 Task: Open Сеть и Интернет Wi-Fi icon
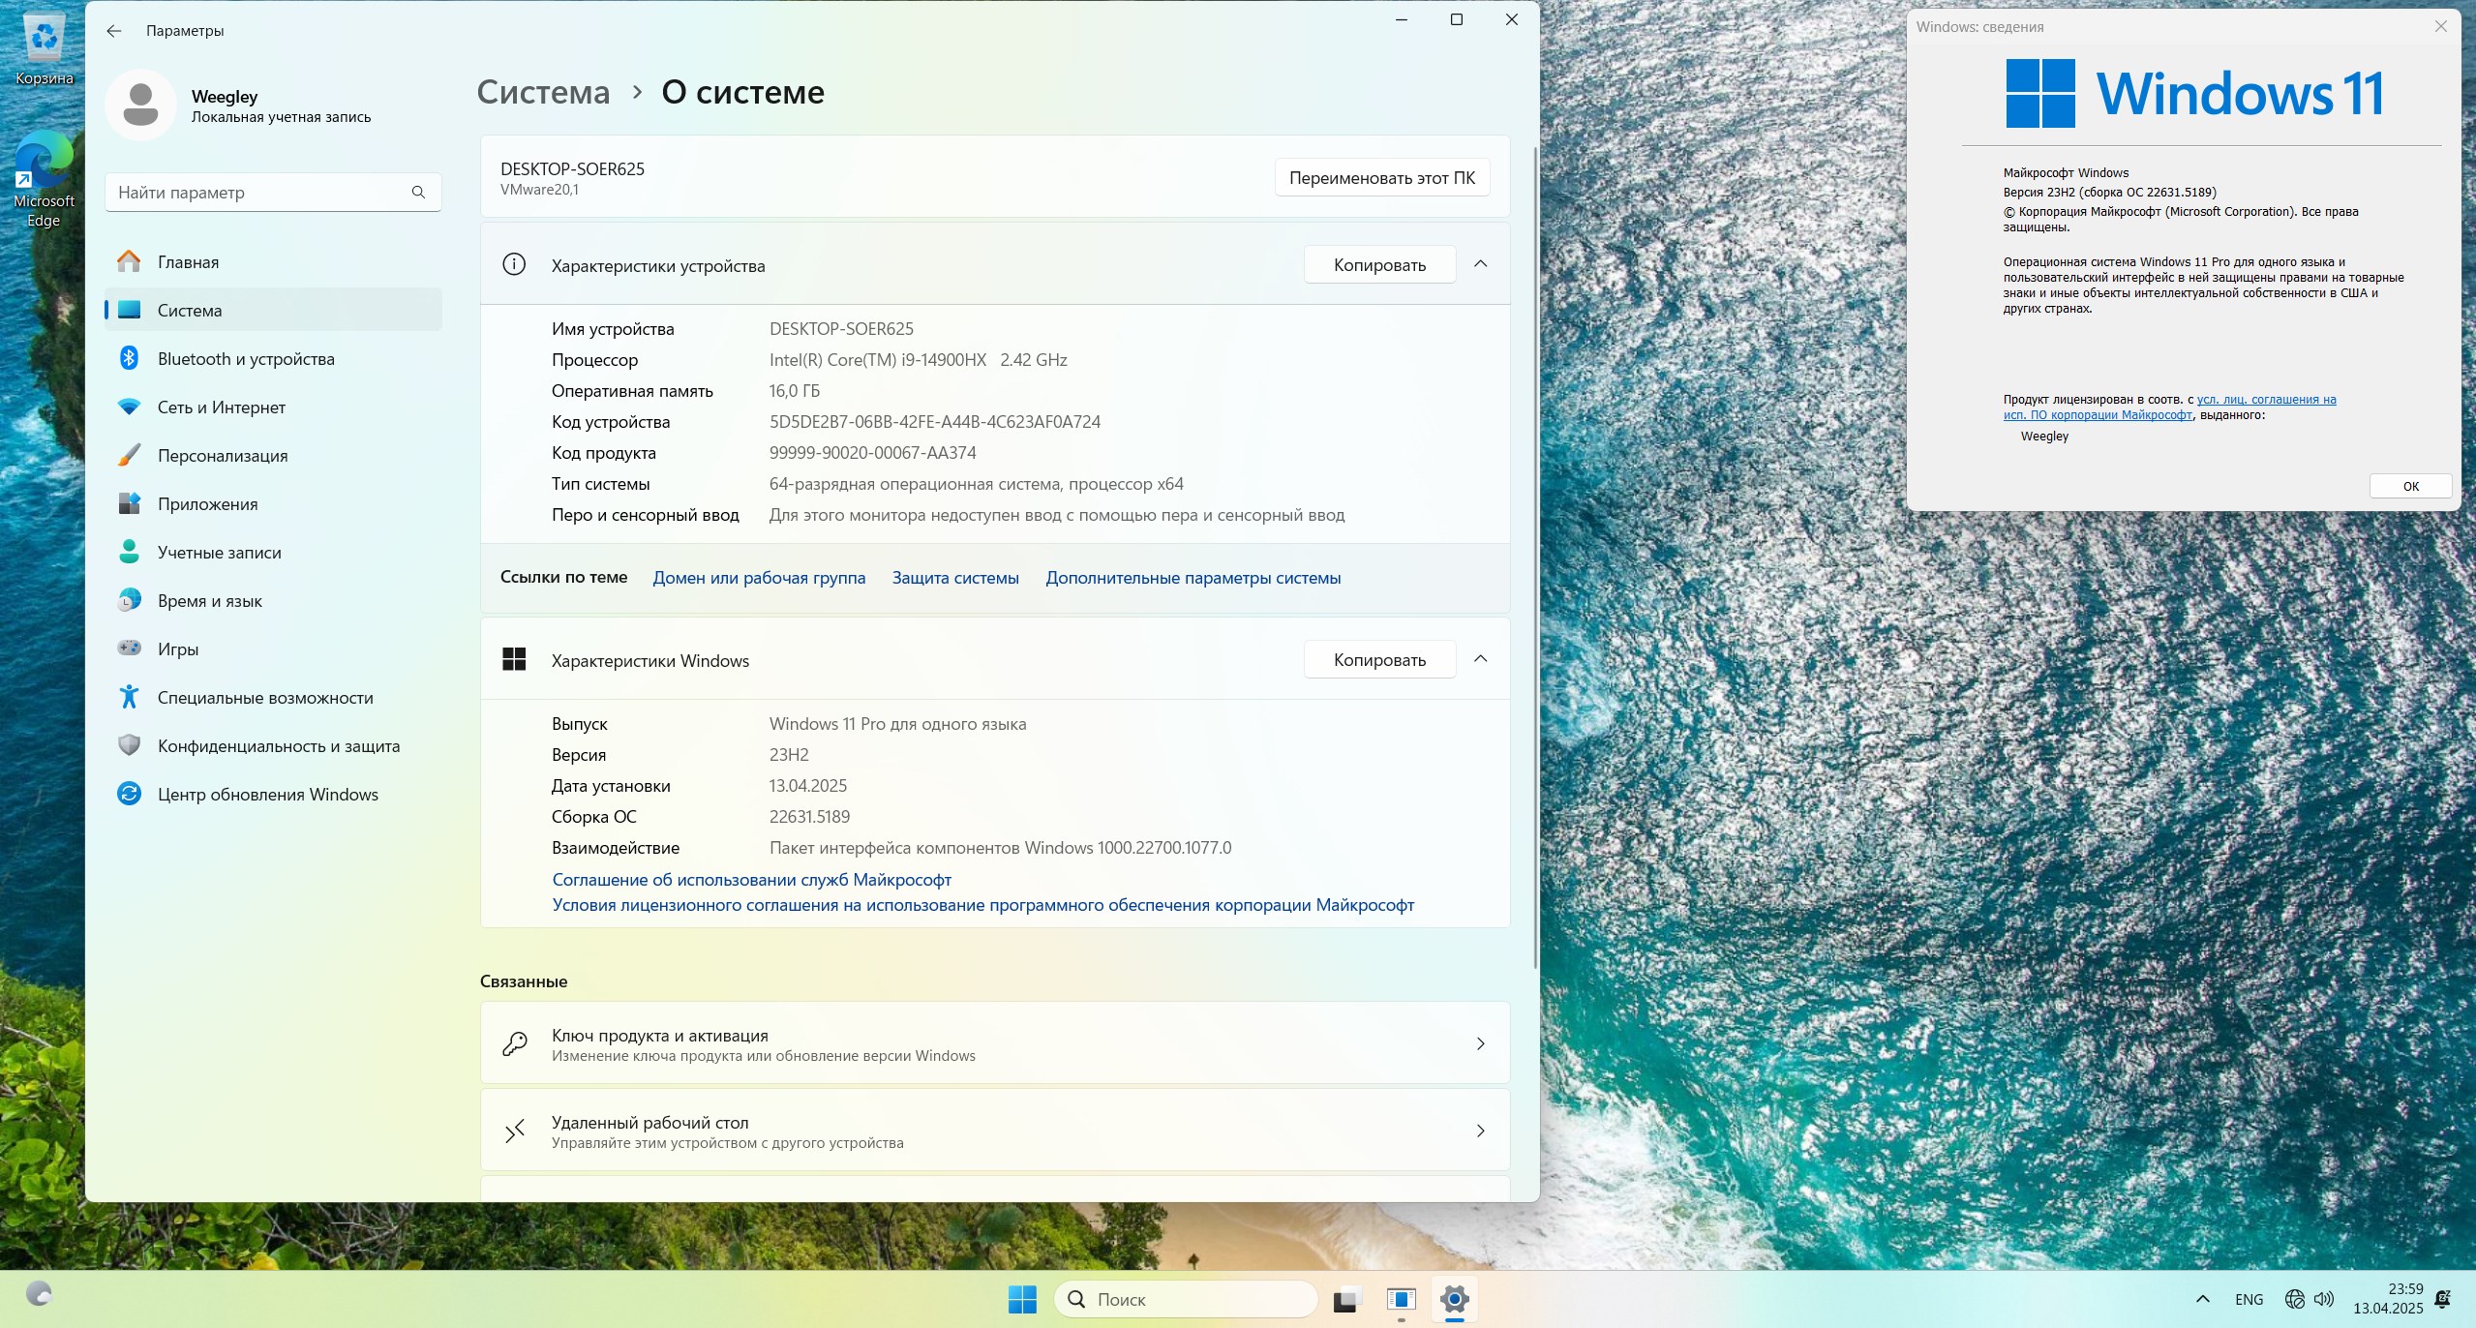pyautogui.click(x=129, y=407)
